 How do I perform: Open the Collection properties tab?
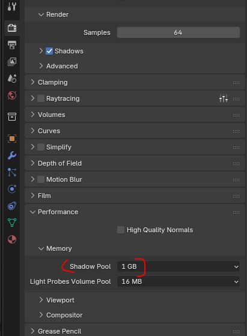coord(12,116)
